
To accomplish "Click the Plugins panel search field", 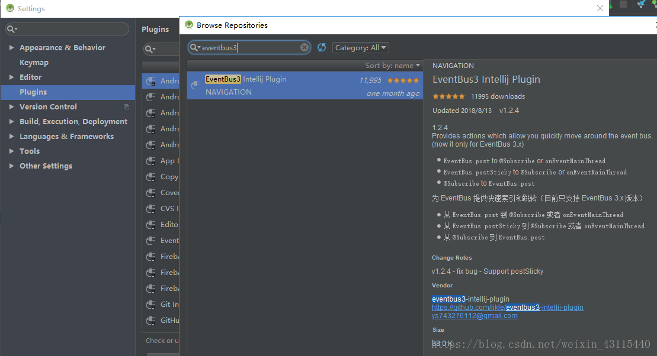I will 162,49.
